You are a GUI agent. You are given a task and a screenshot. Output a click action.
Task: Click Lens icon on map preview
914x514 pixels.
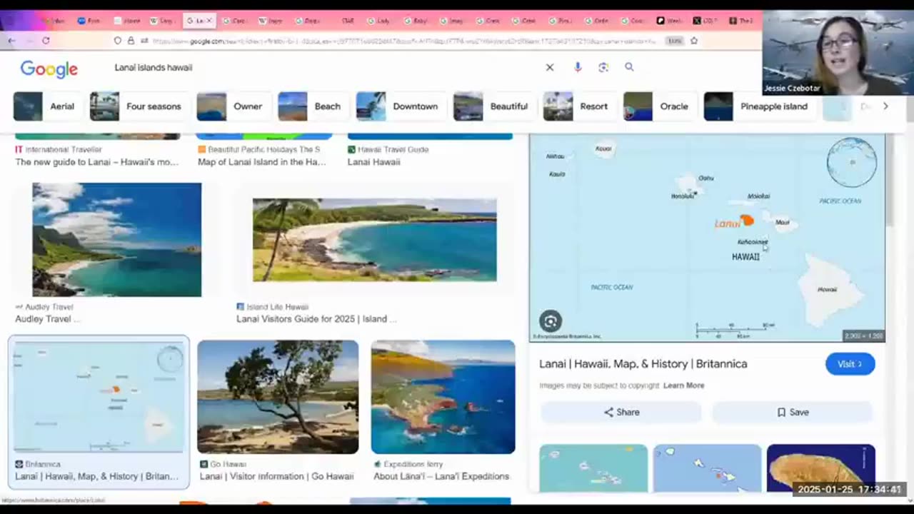[x=550, y=321]
